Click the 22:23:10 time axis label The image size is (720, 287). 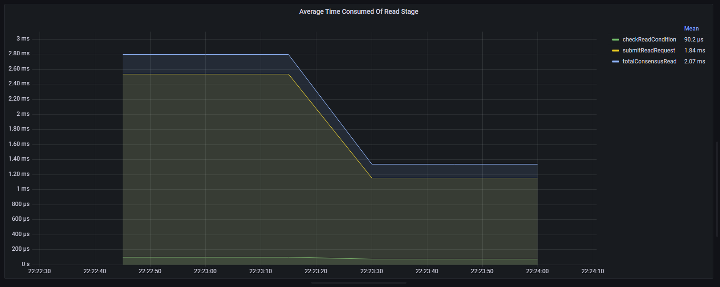(x=261, y=271)
